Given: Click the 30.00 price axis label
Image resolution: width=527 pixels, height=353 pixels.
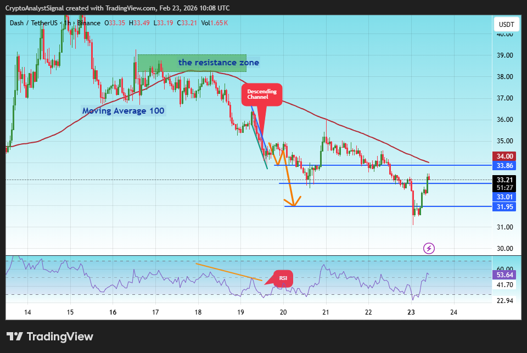Looking at the screenshot, I should (x=505, y=249).
